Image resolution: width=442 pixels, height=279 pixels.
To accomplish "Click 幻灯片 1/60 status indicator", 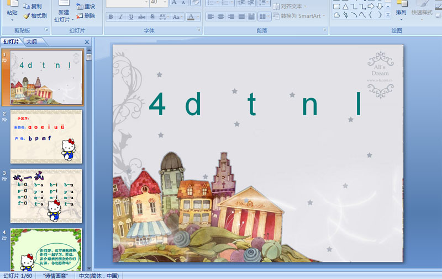I will pyautogui.click(x=18, y=276).
